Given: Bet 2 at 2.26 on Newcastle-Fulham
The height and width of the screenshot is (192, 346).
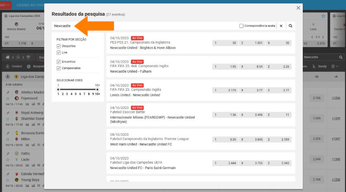Looking at the screenshot, I should pyautogui.click(x=279, y=67).
